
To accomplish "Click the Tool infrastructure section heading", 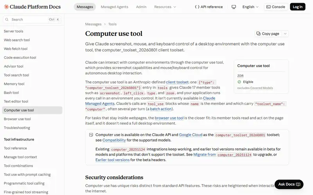I will pos(19,140).
